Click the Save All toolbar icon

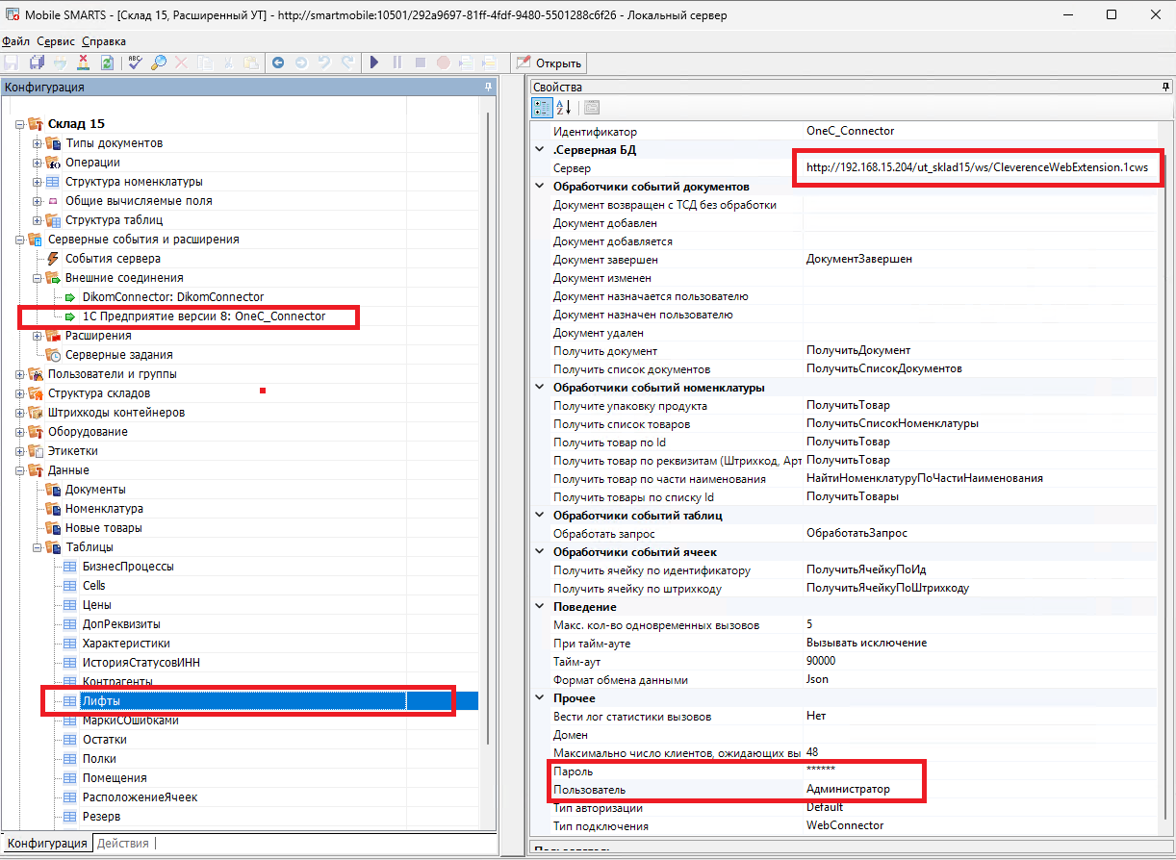click(37, 63)
